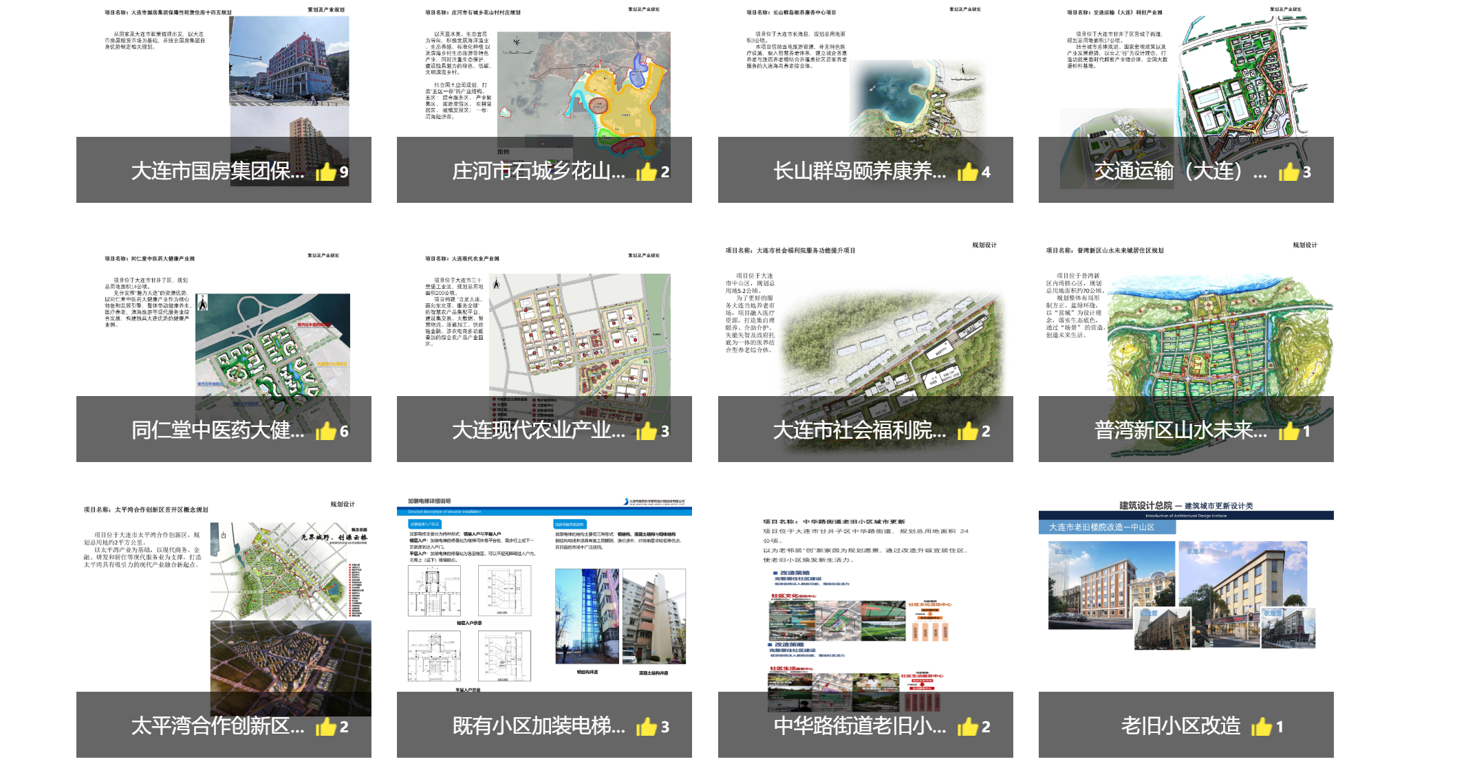The image size is (1457, 766).
Task: Click thumbs-up on 庄河市石城乡花山... card
Action: 647,171
